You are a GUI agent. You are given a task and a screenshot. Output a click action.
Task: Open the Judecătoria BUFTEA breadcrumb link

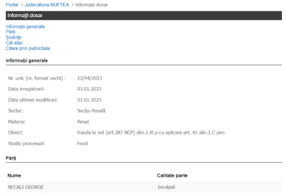pos(47,5)
